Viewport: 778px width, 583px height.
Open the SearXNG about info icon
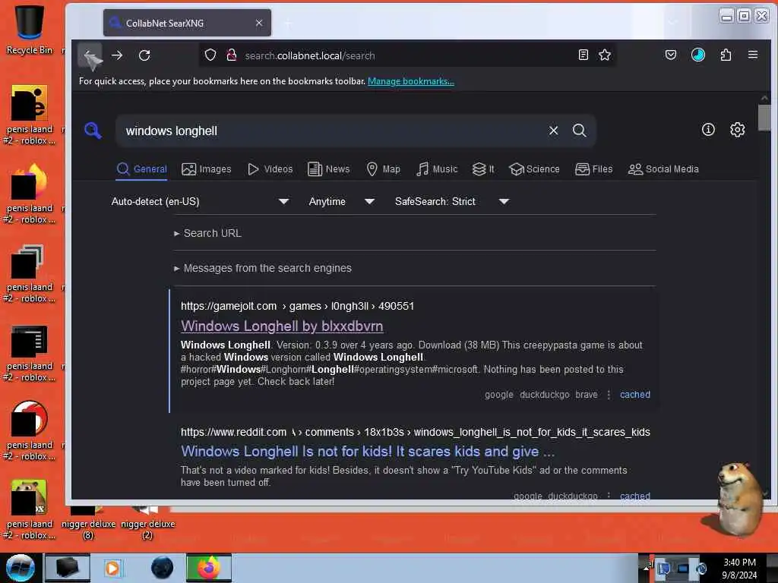click(708, 130)
